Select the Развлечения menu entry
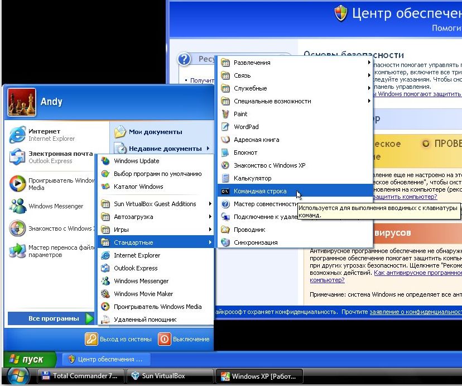Viewport: 462px width, 386px height. [295, 63]
